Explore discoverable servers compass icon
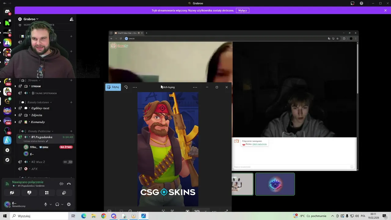This screenshot has height=220, width=391. [7, 160]
